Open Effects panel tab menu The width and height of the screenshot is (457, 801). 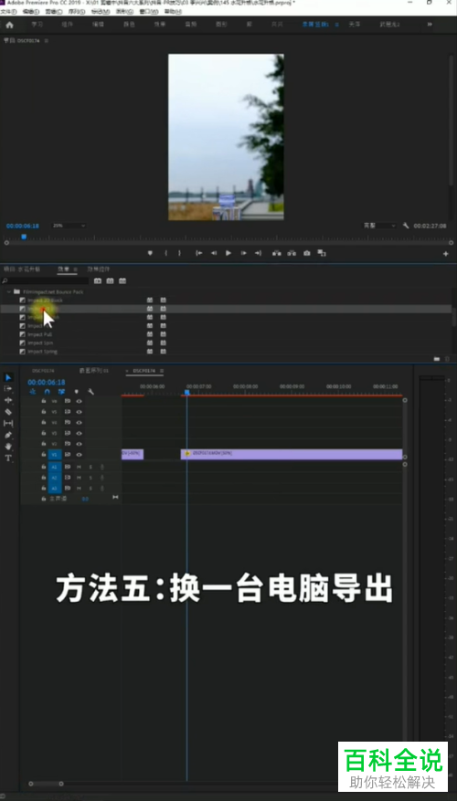tap(75, 269)
